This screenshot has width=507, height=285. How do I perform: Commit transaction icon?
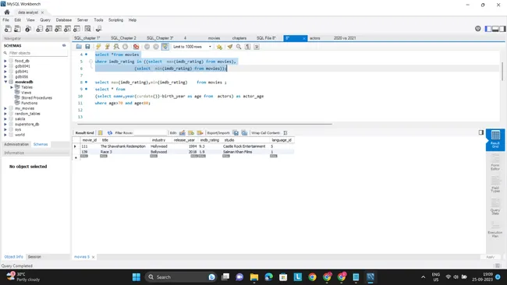pyautogui.click(x=147, y=47)
